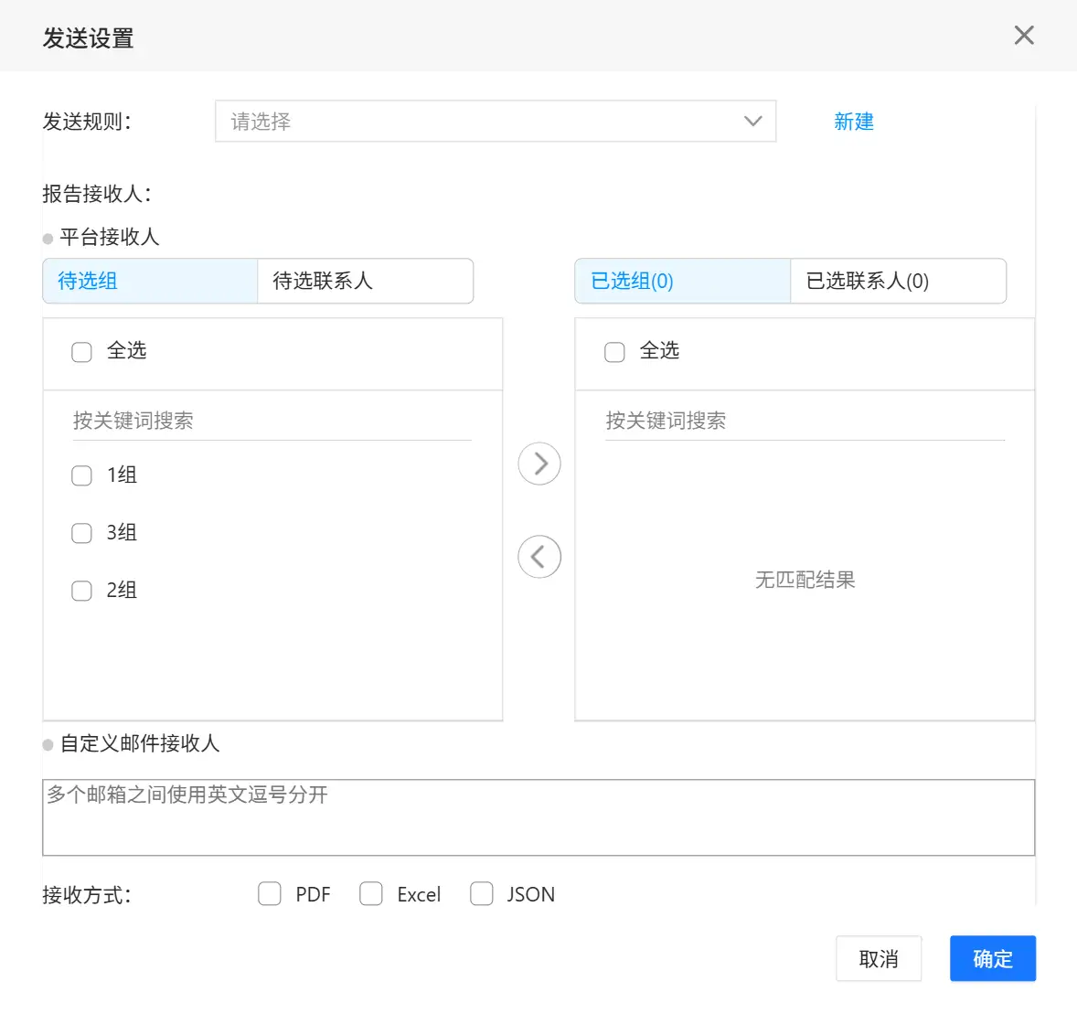Click the right arrow transfer button
Image resolution: width=1077 pixels, height=1024 pixels.
pyautogui.click(x=539, y=464)
